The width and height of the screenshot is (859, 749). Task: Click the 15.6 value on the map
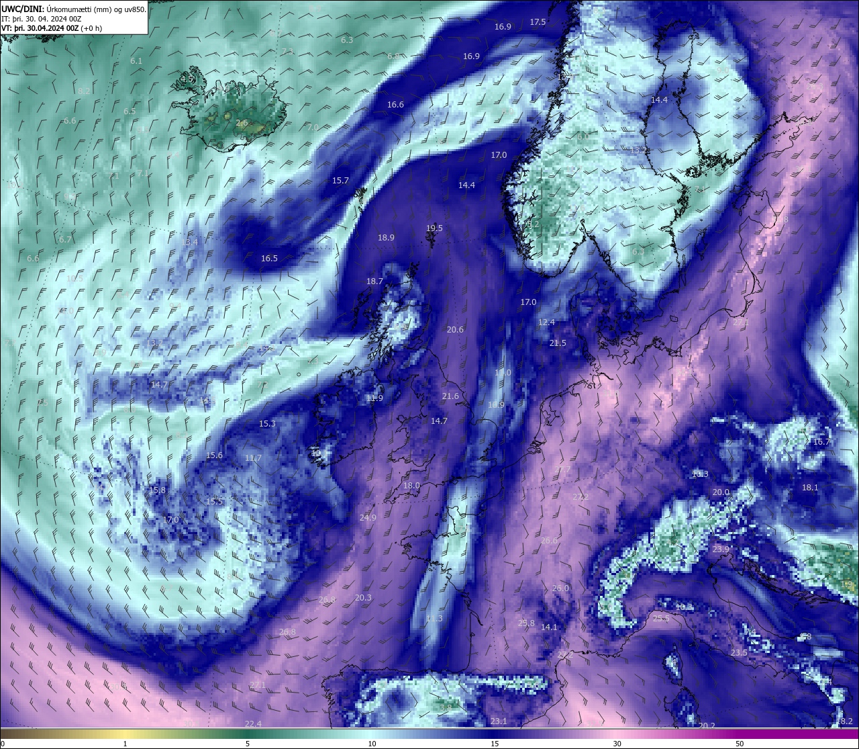(x=214, y=455)
